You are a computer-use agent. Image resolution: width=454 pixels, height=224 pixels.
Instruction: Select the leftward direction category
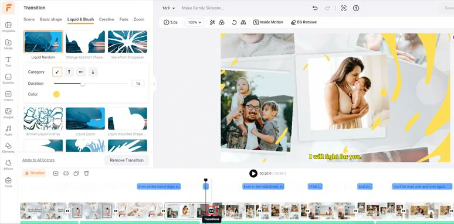click(81, 72)
